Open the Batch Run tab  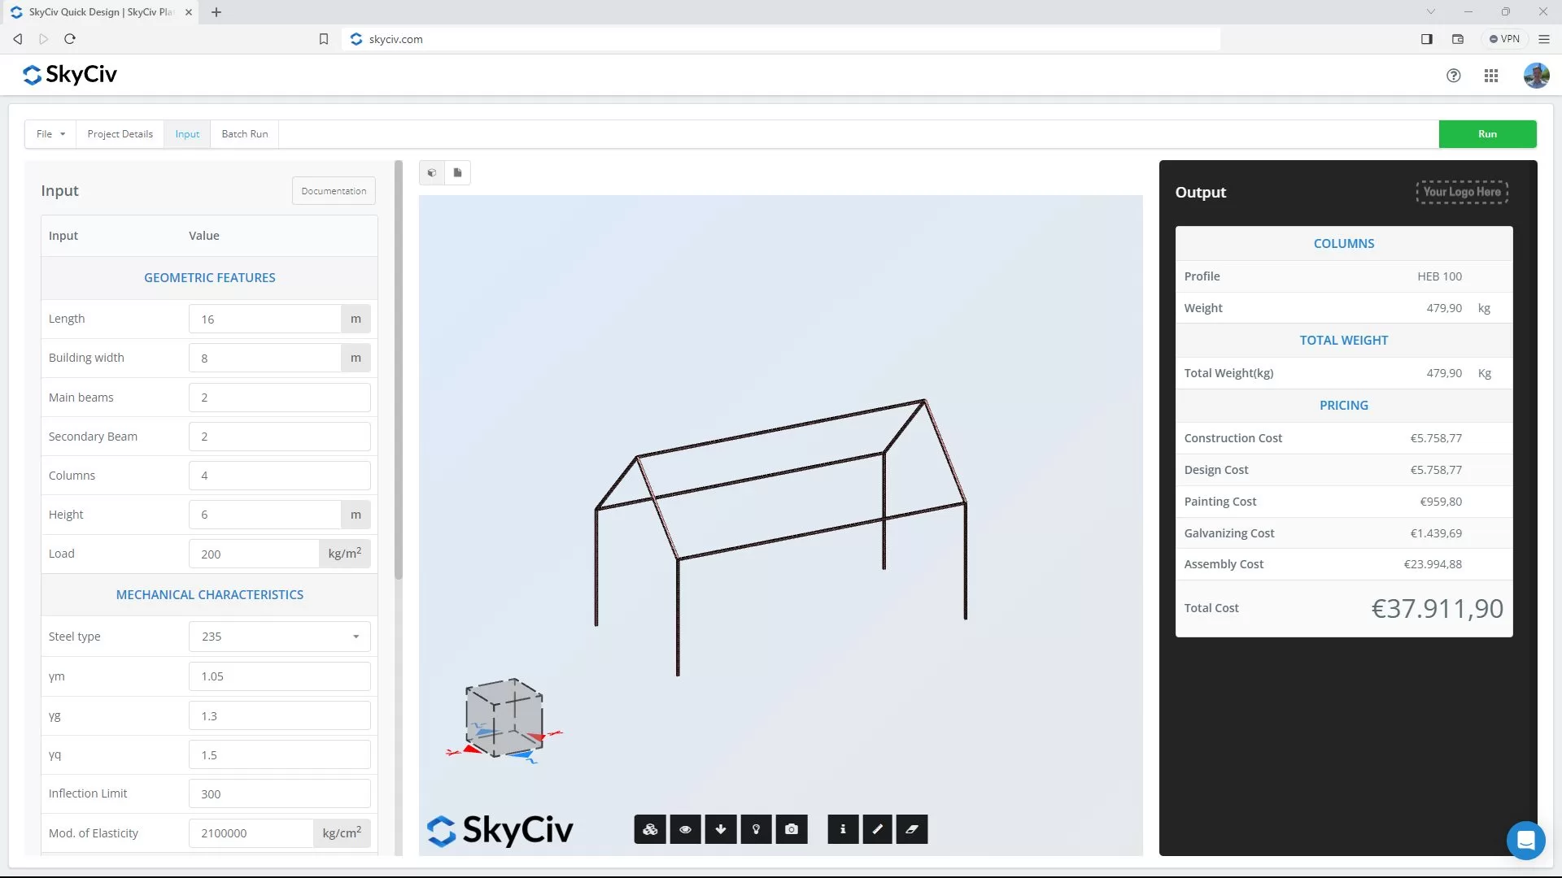click(245, 134)
